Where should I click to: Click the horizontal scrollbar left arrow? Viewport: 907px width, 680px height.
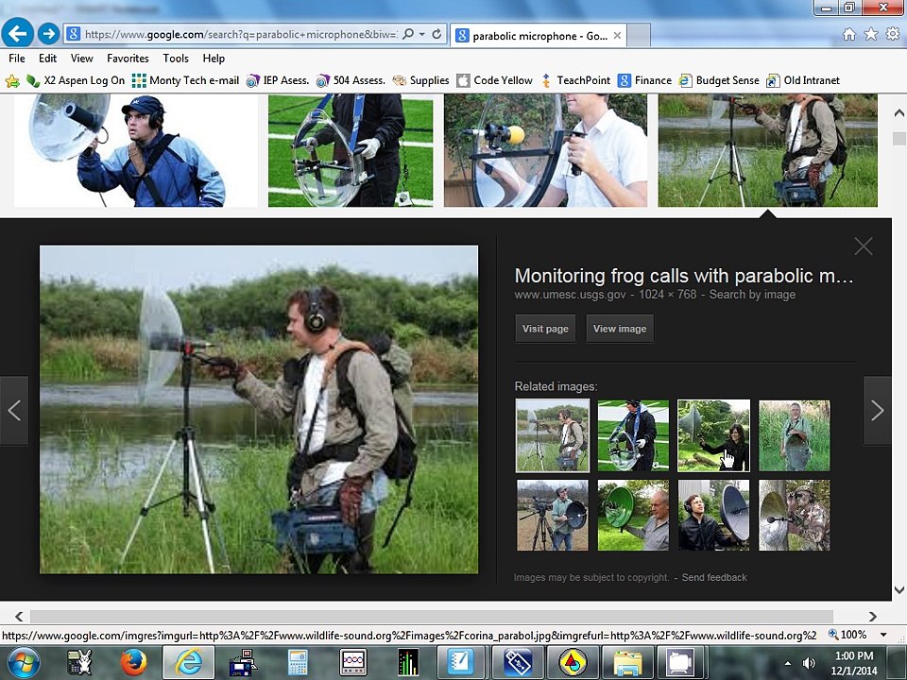click(19, 617)
